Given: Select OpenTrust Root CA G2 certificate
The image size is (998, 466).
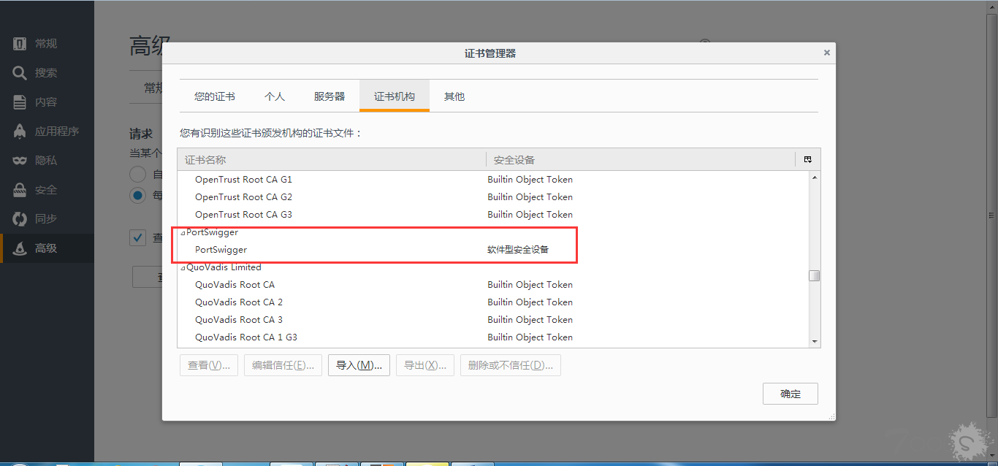Looking at the screenshot, I should tap(492, 197).
